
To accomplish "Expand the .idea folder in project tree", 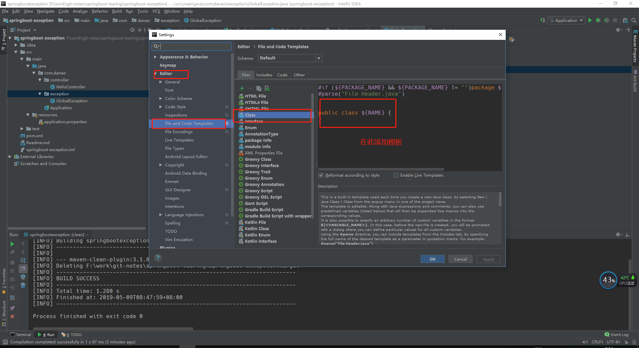I will [16, 45].
